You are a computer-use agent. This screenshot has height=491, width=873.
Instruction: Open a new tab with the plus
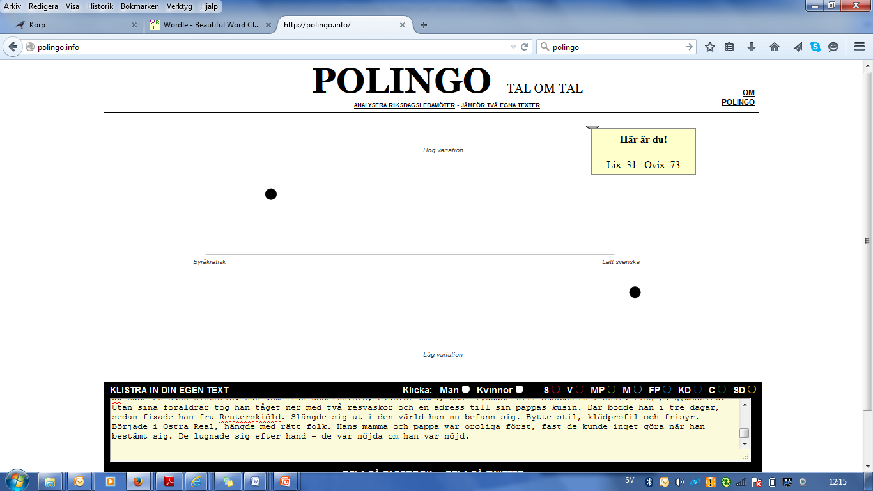[423, 25]
